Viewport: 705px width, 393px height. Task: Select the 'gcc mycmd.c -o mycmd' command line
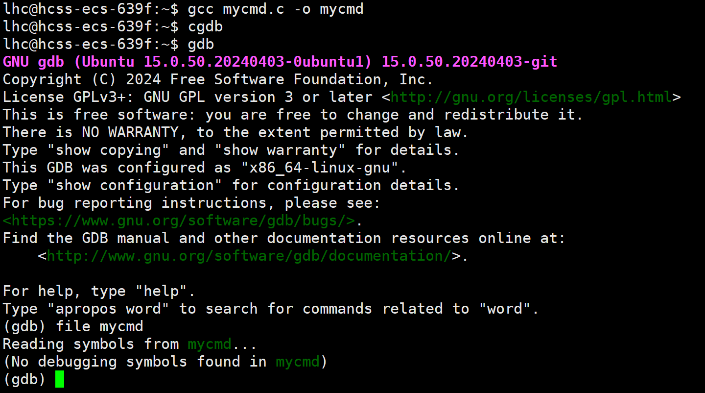tap(183, 9)
